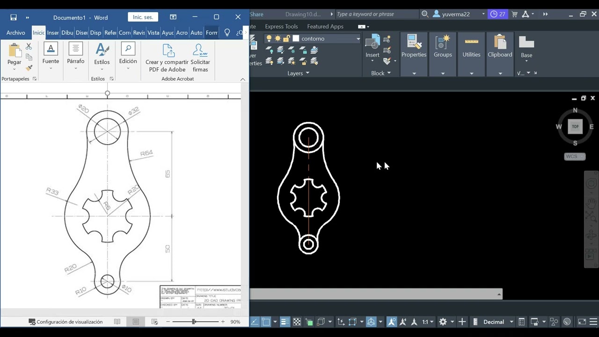Click the 90% zoom level in Word
The width and height of the screenshot is (599, 337).
coord(235,322)
